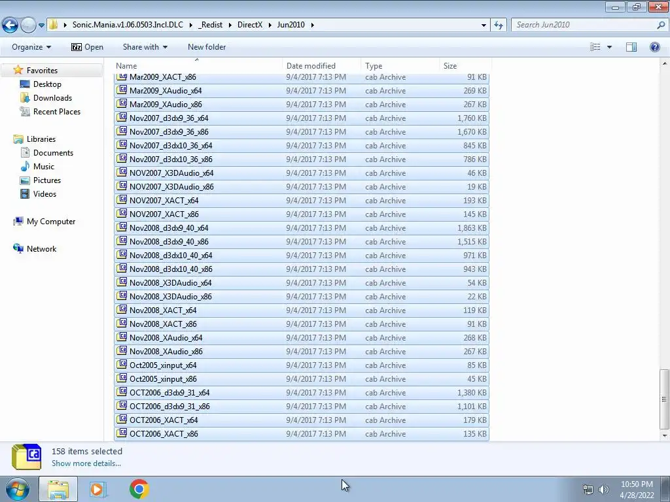Select Favorites in the navigation pane
The image size is (670, 502).
pos(42,71)
